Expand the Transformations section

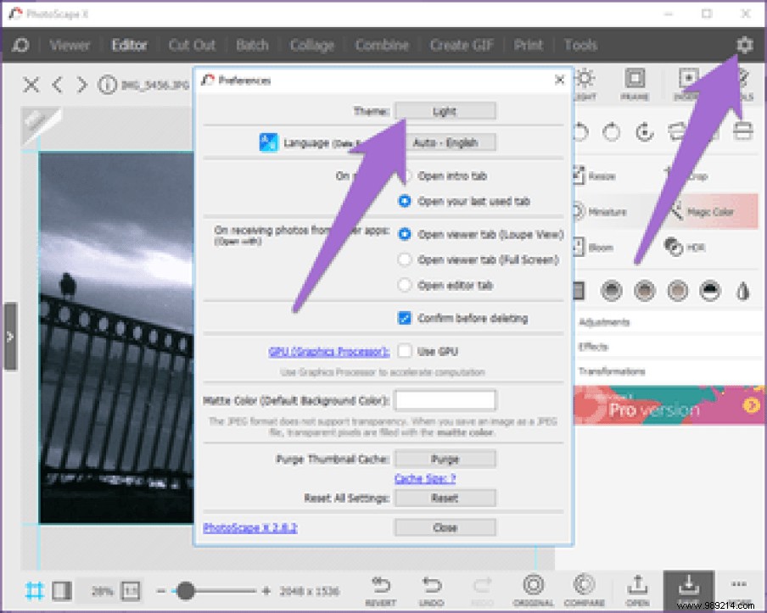613,371
